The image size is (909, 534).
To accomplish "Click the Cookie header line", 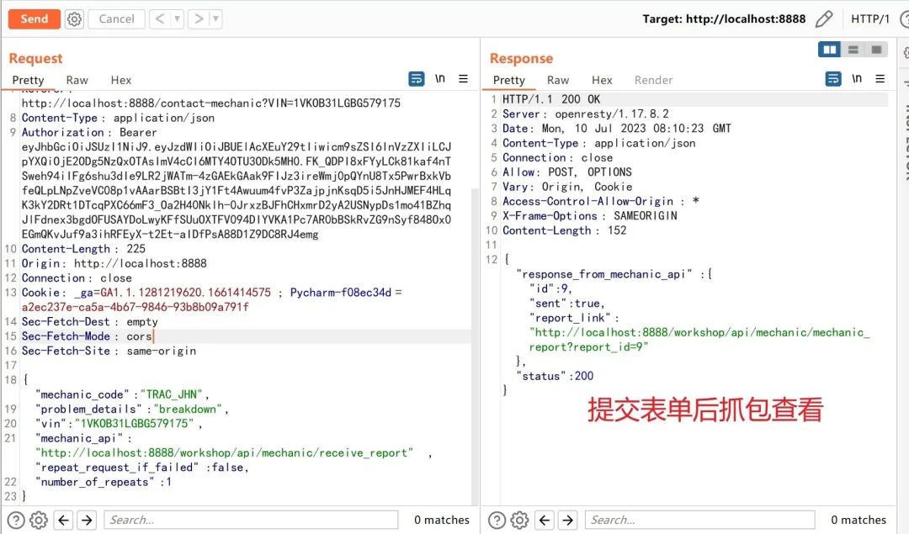I will click(x=211, y=293).
